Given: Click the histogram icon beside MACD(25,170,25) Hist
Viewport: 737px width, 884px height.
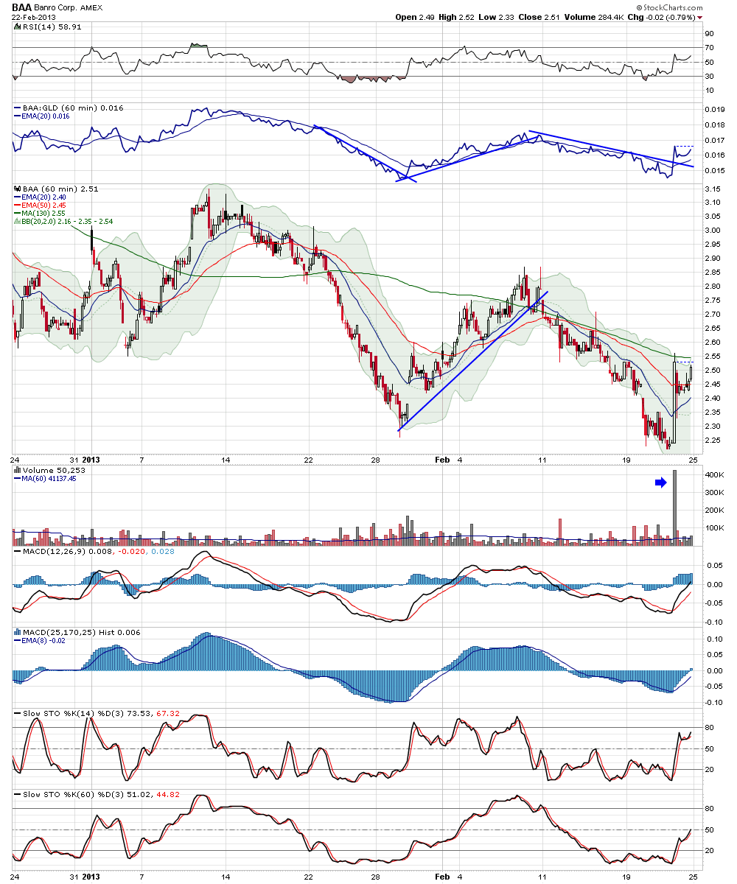Looking at the screenshot, I should 16,633.
